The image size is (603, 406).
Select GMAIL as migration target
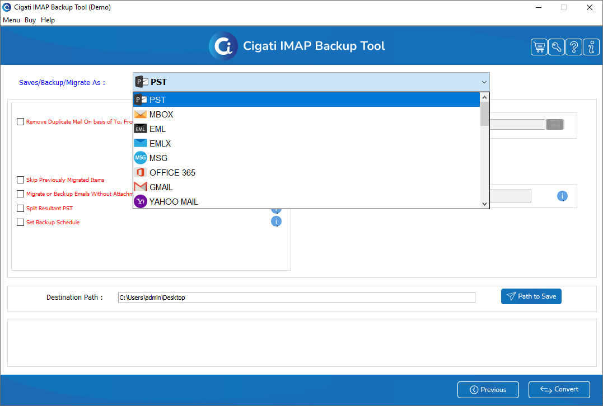click(306, 187)
